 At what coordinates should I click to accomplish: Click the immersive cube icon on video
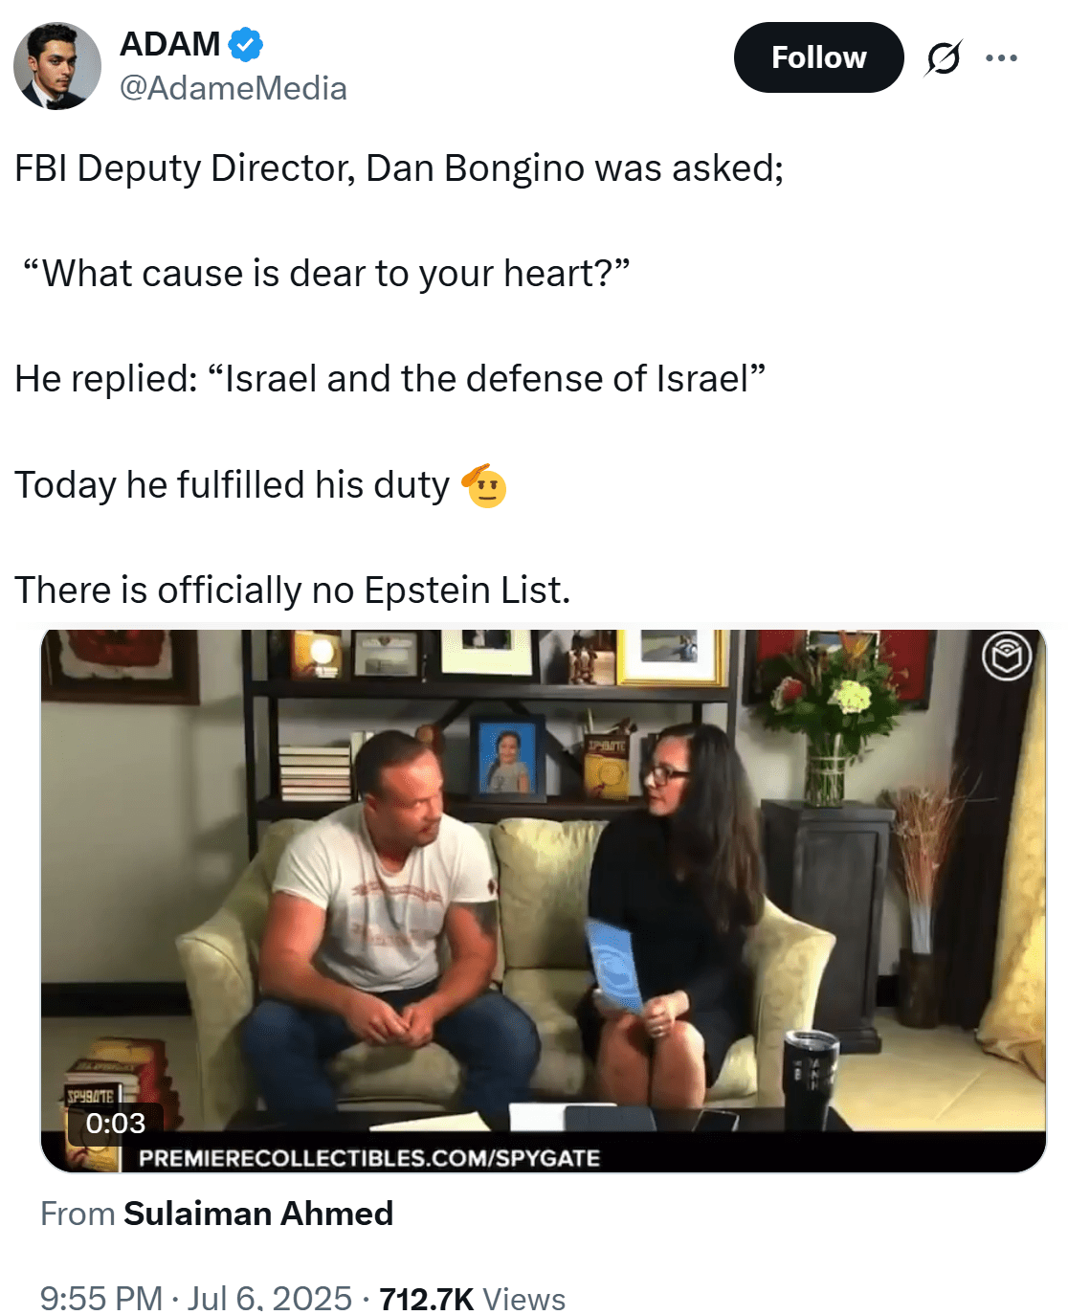(1007, 657)
